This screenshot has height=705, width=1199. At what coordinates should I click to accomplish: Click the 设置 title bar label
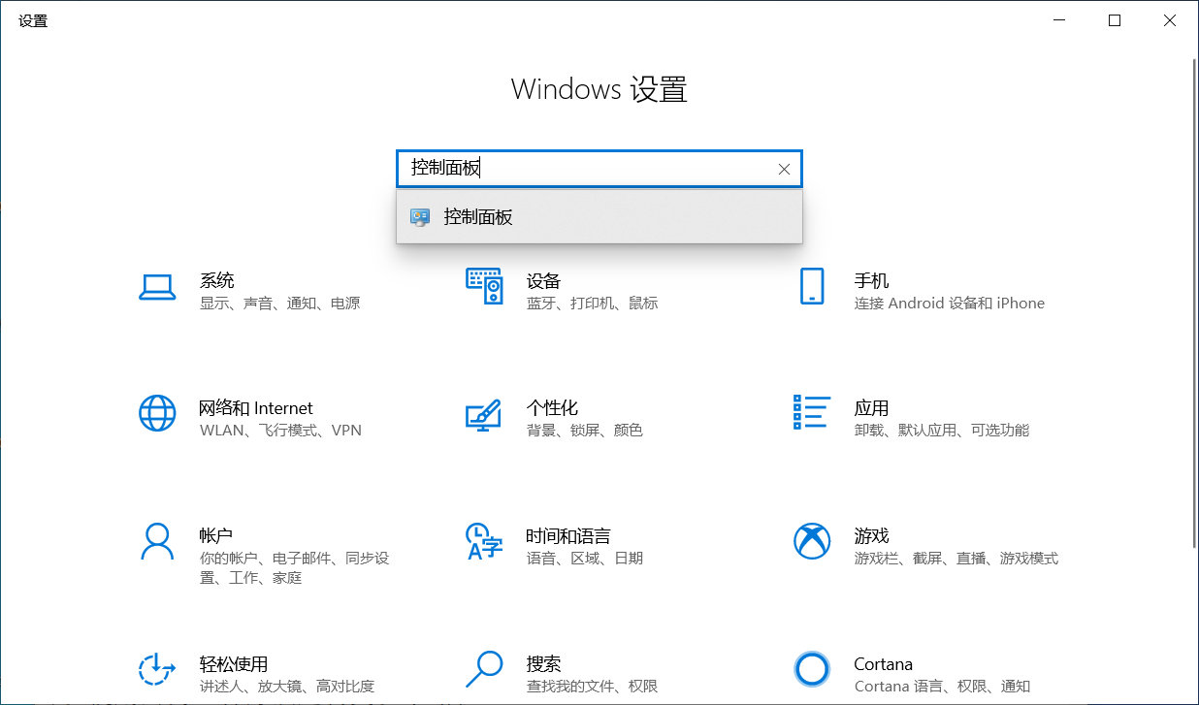[x=33, y=19]
